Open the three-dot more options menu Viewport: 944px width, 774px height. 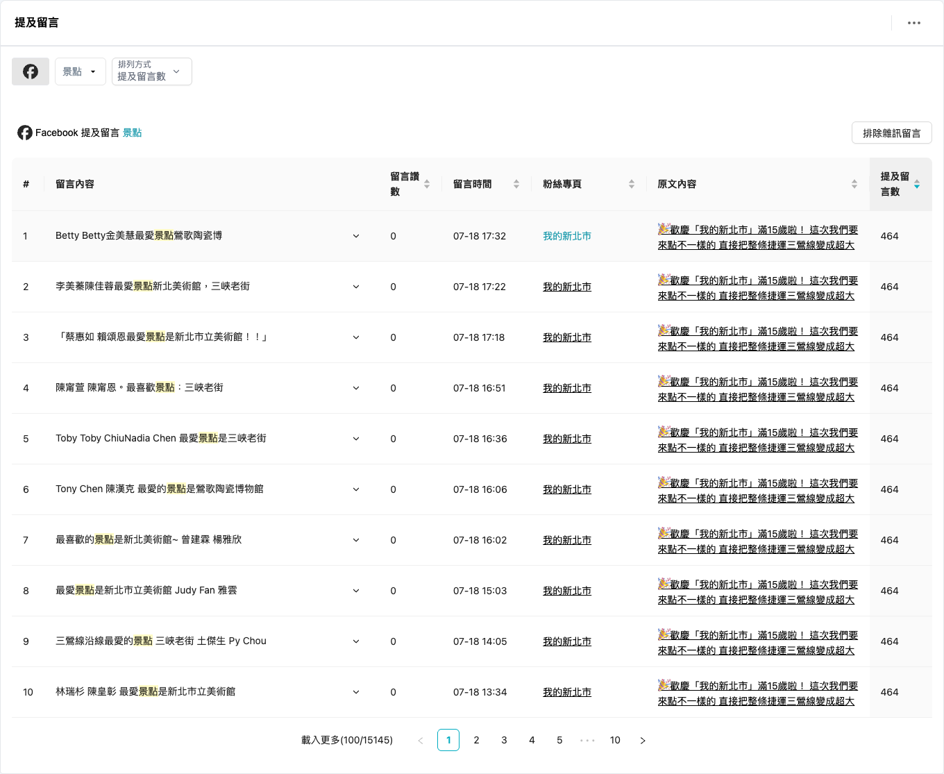tap(914, 23)
